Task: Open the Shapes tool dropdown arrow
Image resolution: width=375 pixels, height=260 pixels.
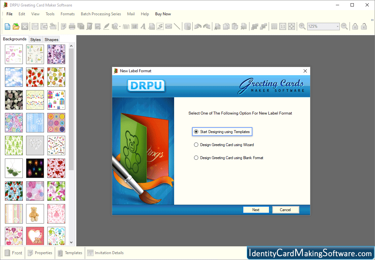Action: 120,26
